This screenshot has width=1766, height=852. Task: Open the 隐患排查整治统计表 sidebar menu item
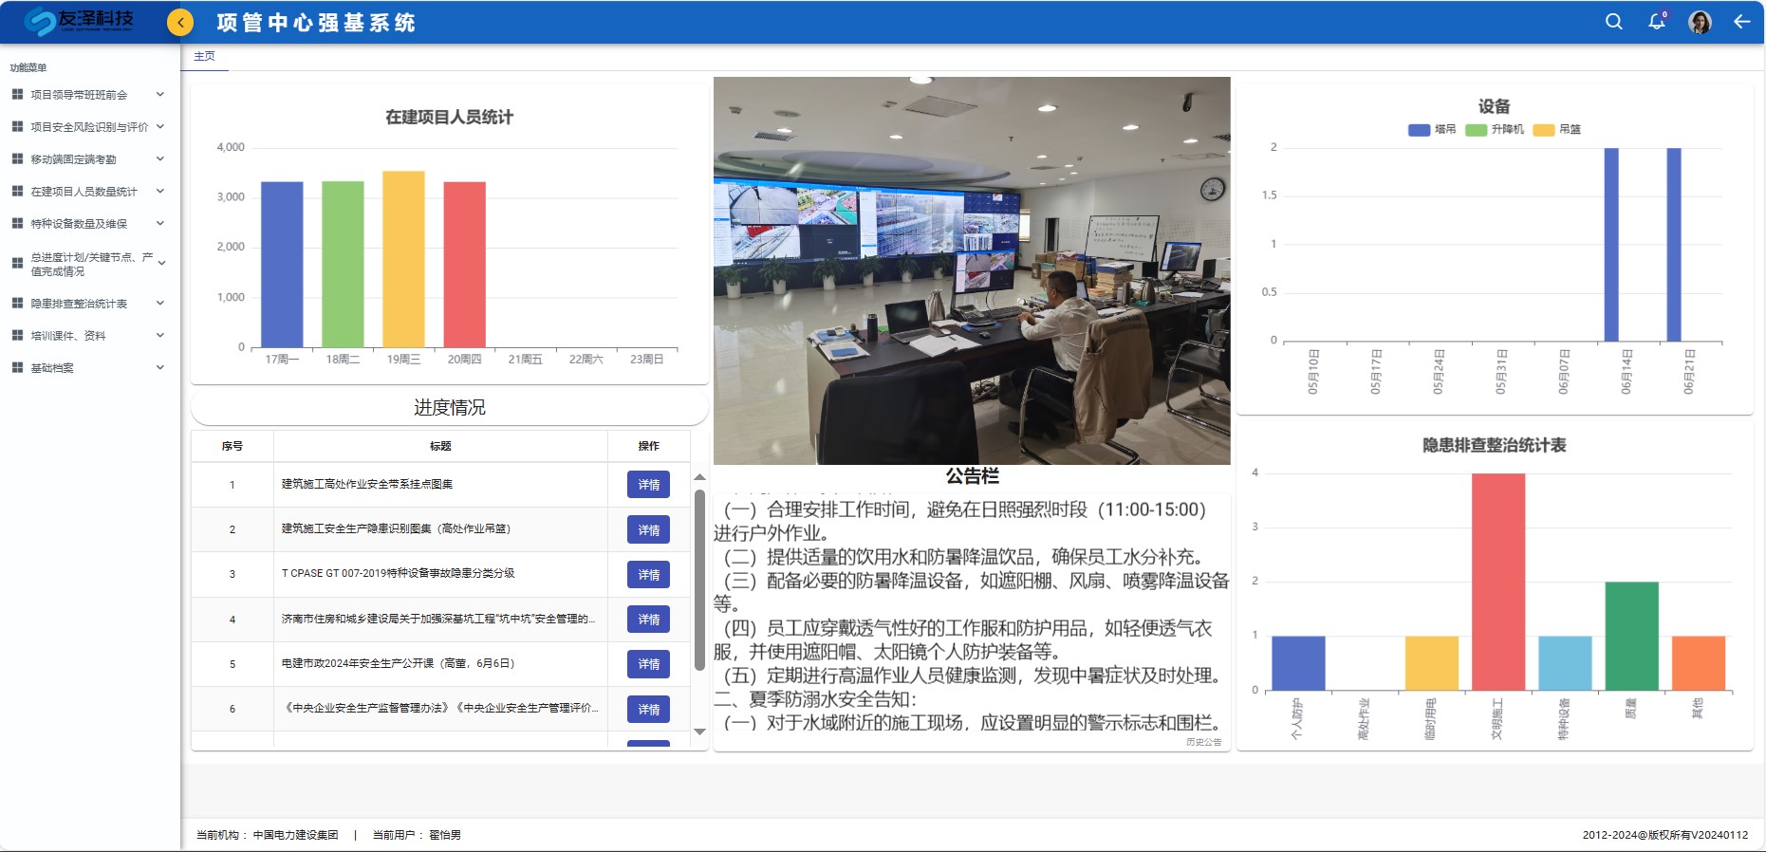(79, 304)
